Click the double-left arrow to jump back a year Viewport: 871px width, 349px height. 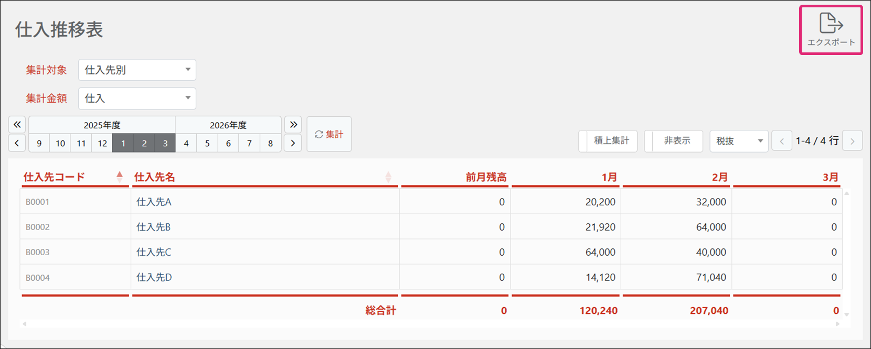pos(17,125)
